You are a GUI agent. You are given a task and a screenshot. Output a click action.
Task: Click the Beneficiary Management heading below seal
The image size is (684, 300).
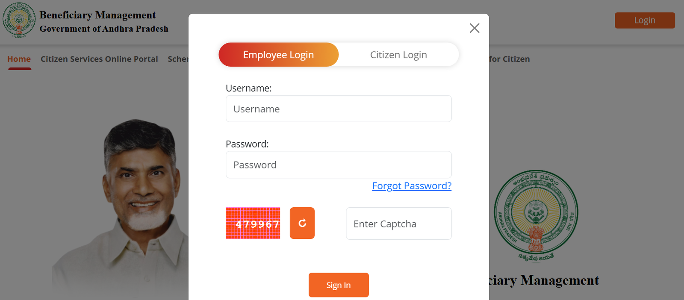click(x=544, y=280)
